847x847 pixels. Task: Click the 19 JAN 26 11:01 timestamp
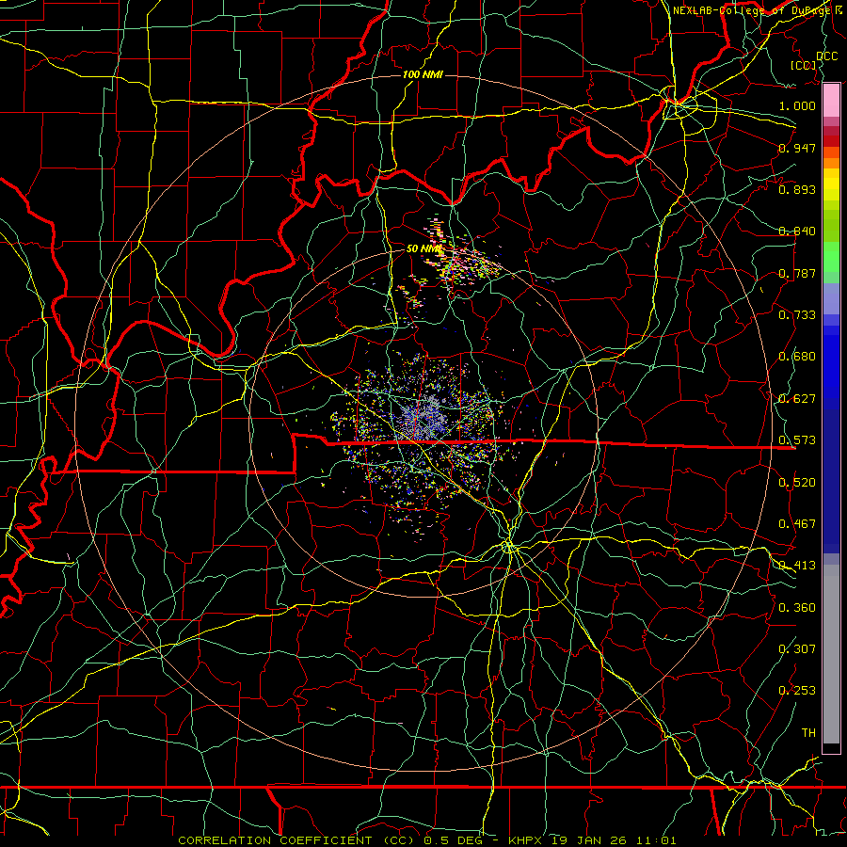[x=614, y=840]
